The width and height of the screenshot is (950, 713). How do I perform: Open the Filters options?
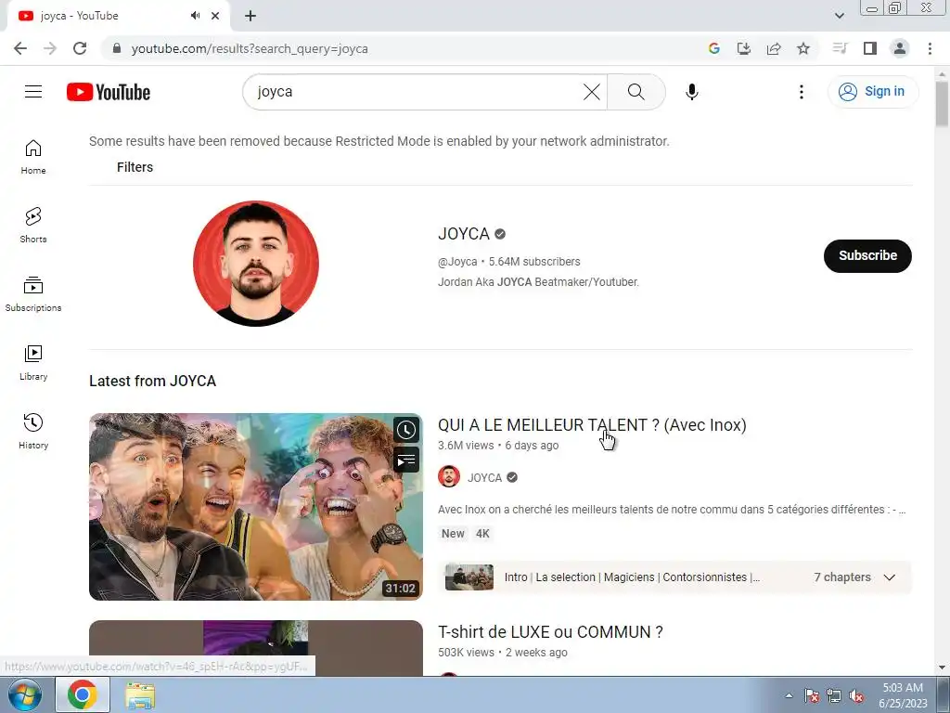(x=135, y=167)
